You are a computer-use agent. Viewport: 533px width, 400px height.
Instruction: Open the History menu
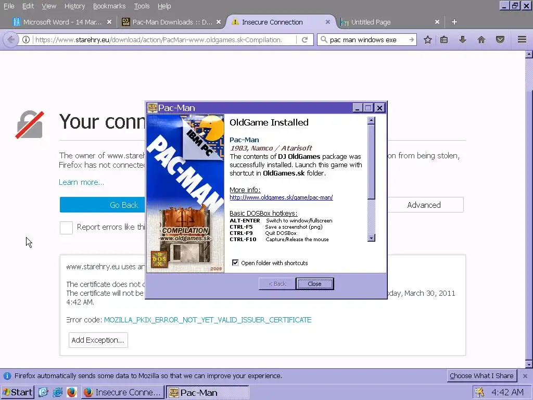[x=74, y=6]
